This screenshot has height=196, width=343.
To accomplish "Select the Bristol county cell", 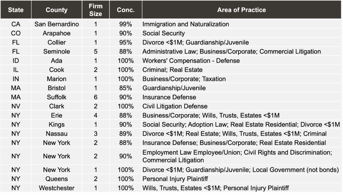I will coord(57,88).
